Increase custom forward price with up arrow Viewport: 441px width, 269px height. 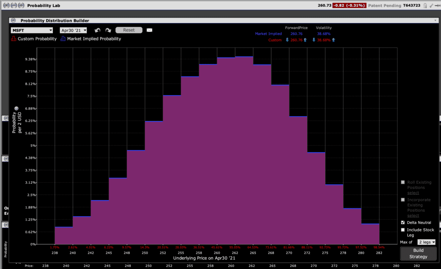(x=305, y=40)
